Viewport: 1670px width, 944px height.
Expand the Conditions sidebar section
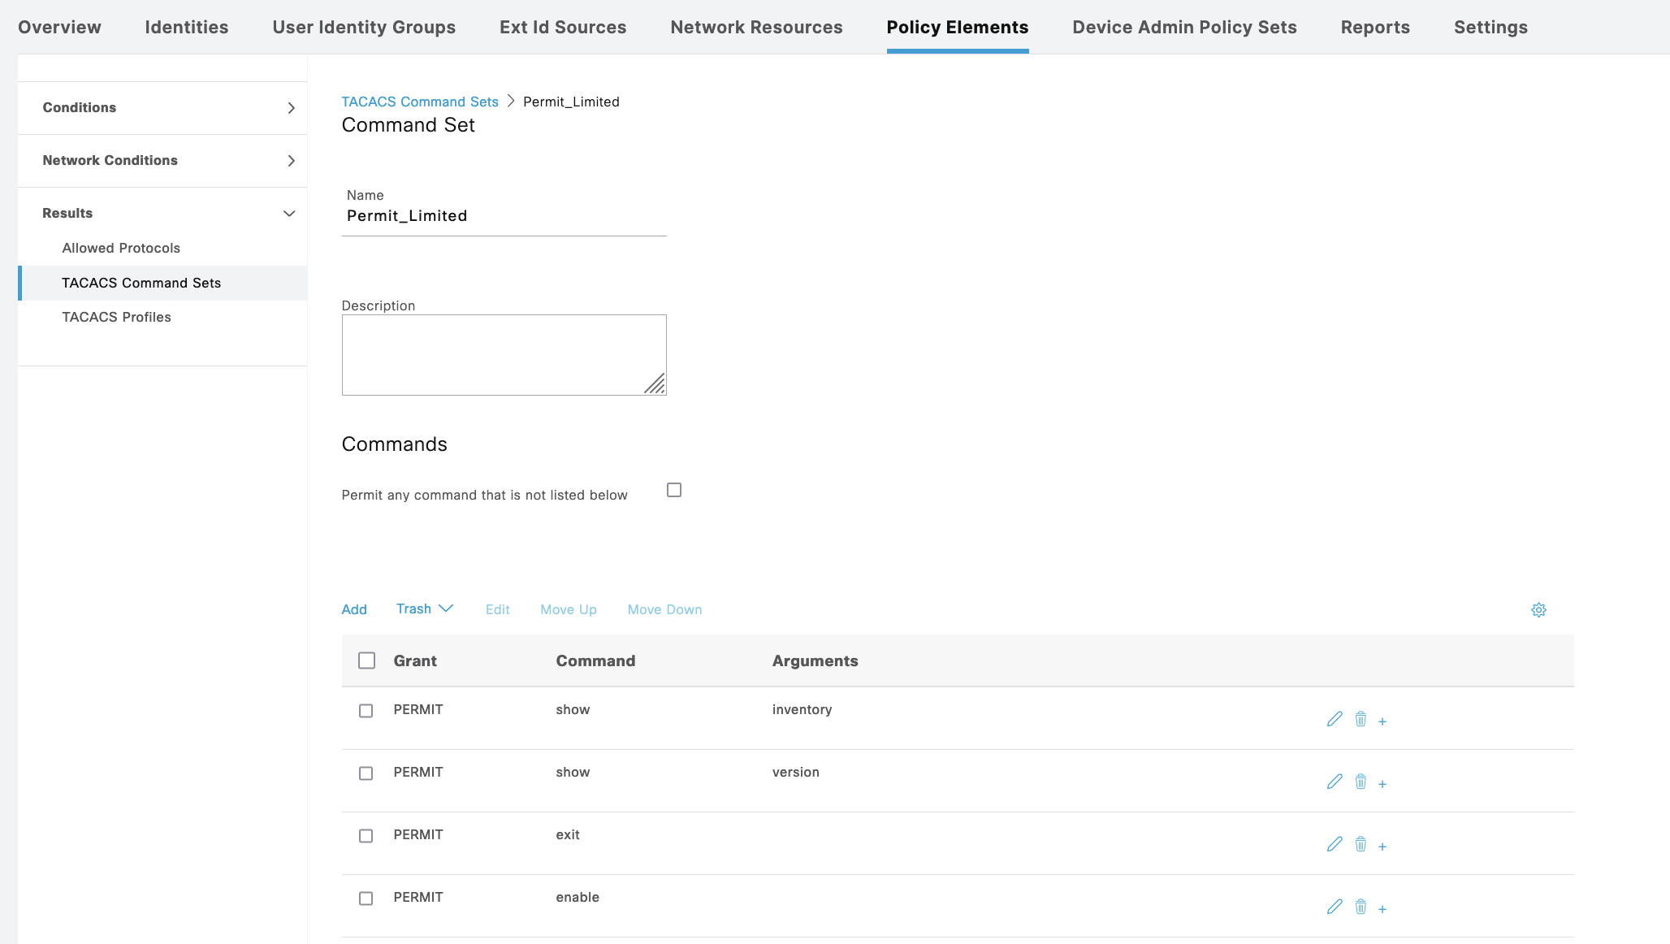[162, 108]
